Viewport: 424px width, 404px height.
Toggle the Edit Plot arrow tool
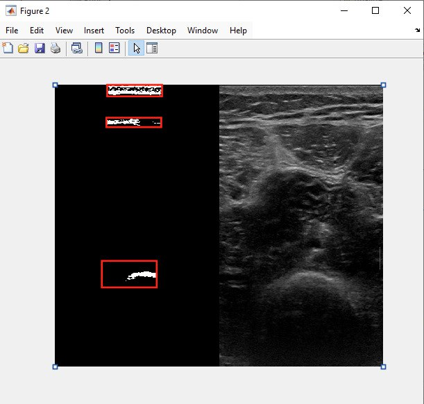(x=136, y=48)
